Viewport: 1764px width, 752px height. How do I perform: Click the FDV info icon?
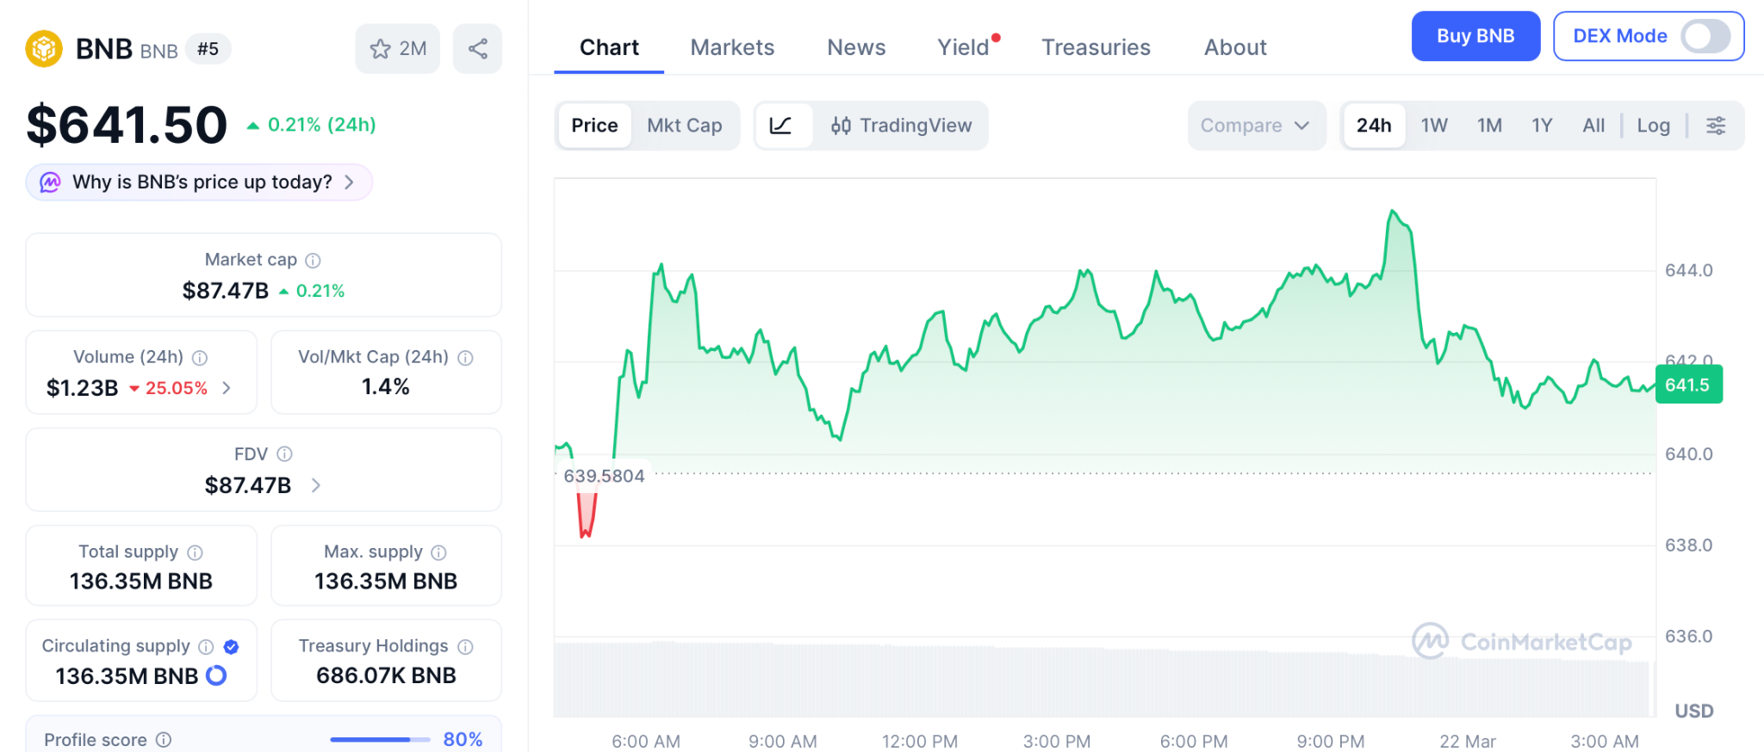[x=285, y=454]
